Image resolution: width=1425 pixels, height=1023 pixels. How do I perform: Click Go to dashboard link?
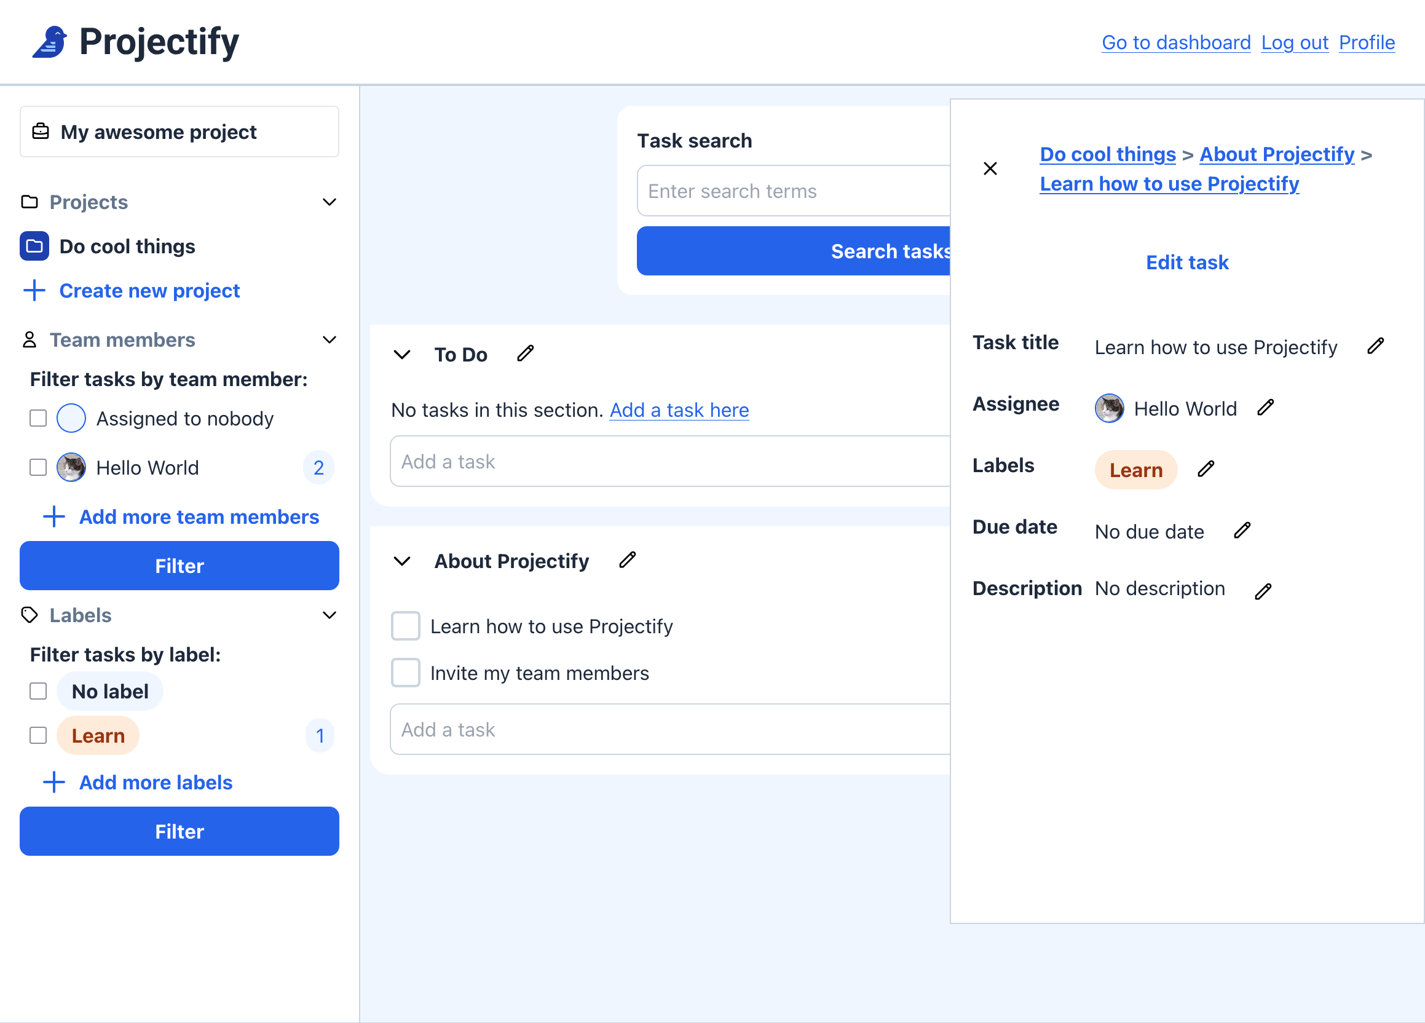(1175, 42)
